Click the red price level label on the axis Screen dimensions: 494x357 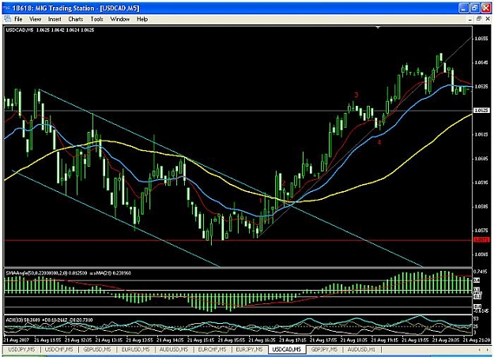[481, 240]
